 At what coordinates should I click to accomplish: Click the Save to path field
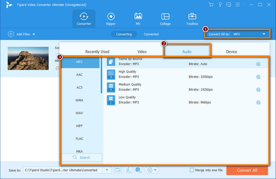pyautogui.click(x=63, y=170)
